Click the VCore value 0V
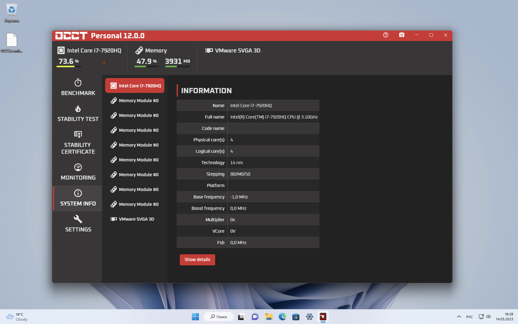Image resolution: width=518 pixels, height=324 pixels. [x=233, y=231]
